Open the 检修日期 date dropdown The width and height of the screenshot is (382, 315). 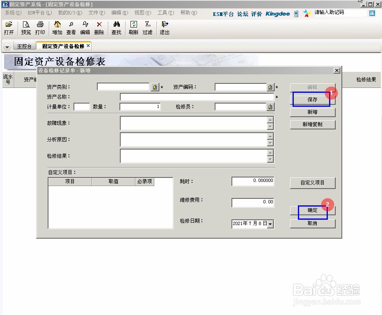(x=270, y=224)
